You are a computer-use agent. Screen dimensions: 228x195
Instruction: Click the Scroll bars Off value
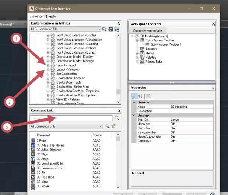191,141
